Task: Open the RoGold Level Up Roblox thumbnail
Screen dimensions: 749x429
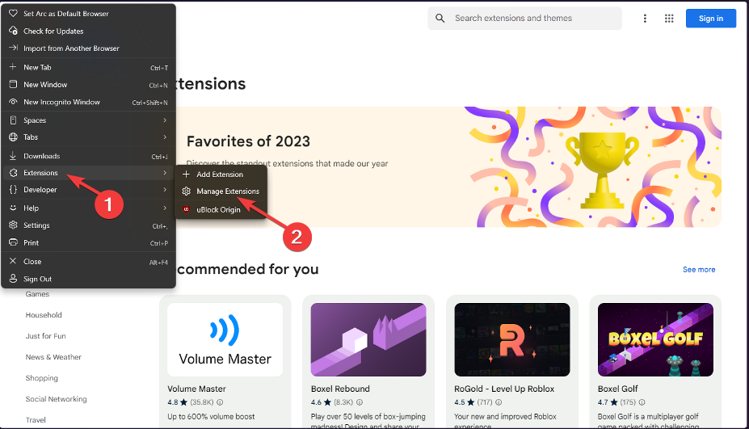Action: (512, 339)
